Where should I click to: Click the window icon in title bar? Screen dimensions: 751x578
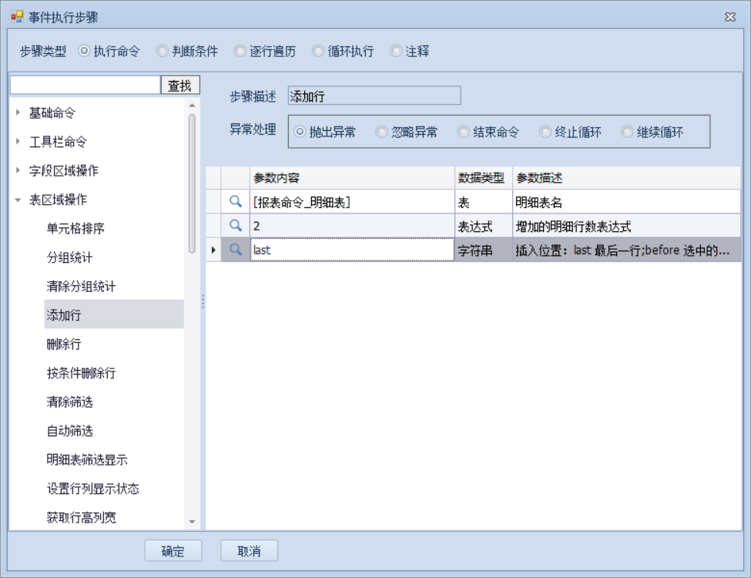point(16,17)
